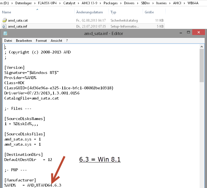
Task: Expand the dropdown arrow after SBDrv breadcrumb
Action: tap(153, 3)
